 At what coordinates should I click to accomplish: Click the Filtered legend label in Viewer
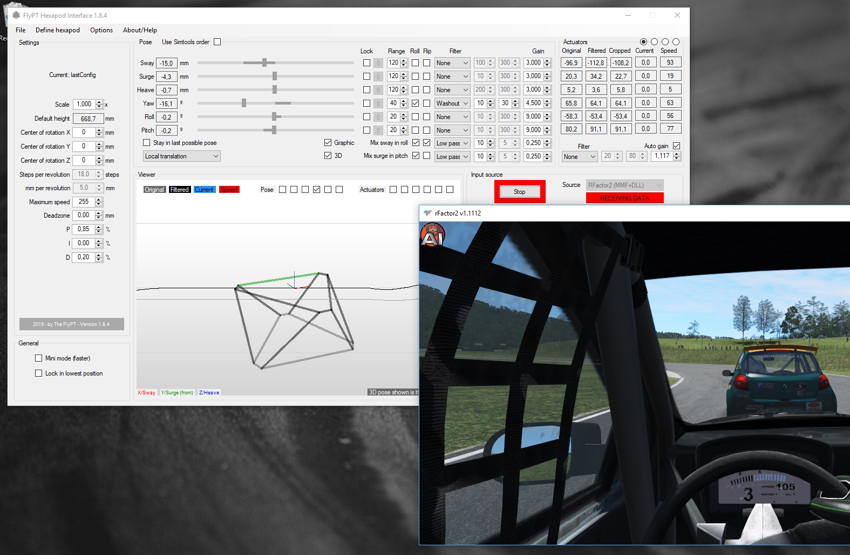[x=180, y=190]
